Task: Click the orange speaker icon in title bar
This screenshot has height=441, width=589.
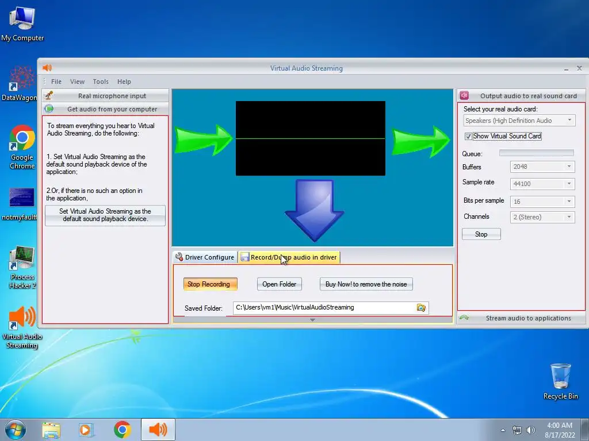Action: (x=47, y=68)
